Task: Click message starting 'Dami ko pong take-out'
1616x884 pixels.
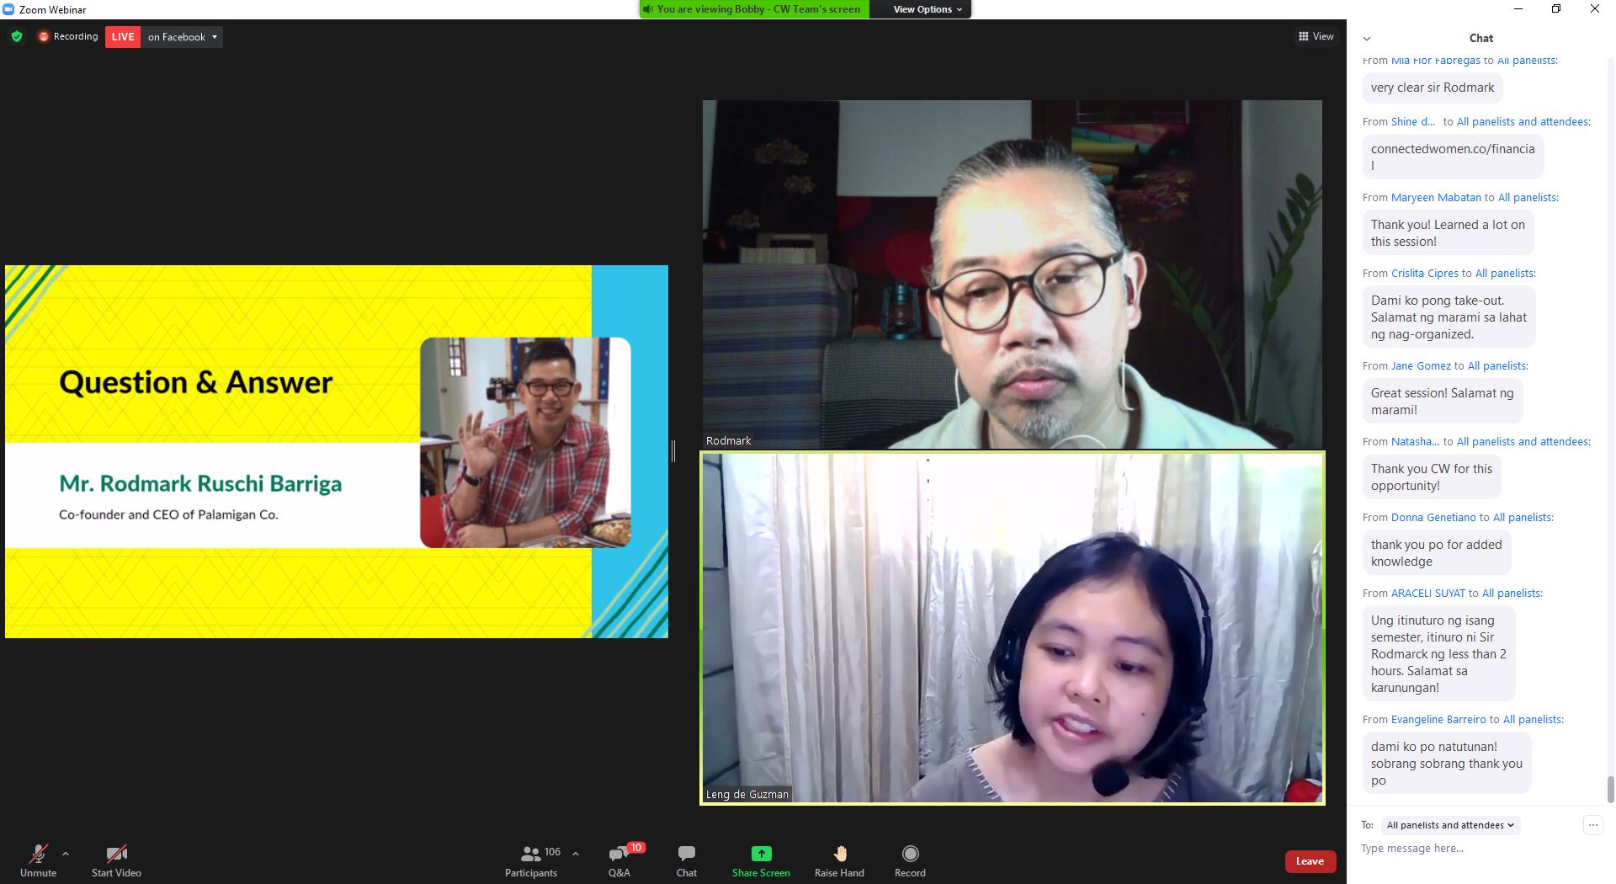Action: 1449,317
